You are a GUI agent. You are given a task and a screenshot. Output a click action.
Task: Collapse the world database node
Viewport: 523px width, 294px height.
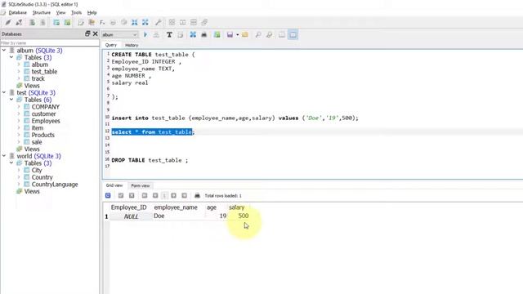pos(4,156)
